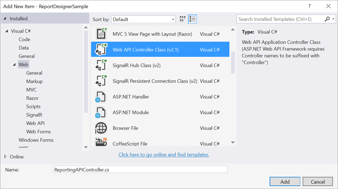Collapse the Visual C# tree node
Screen dimensions: 338x189
tap(7, 31)
